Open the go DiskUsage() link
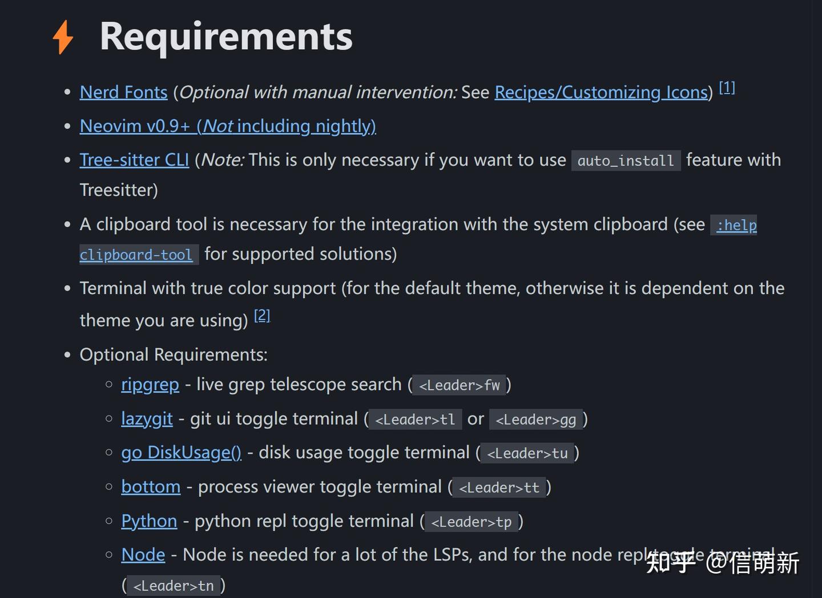The height and width of the screenshot is (598, 822). coord(182,452)
